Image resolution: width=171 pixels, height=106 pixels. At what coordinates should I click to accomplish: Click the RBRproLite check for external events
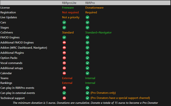point(64,93)
